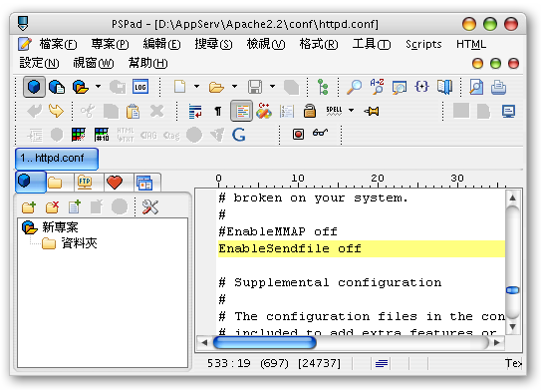Click the save floppy disk icon
Screen dimensions: 541x390
255,87
